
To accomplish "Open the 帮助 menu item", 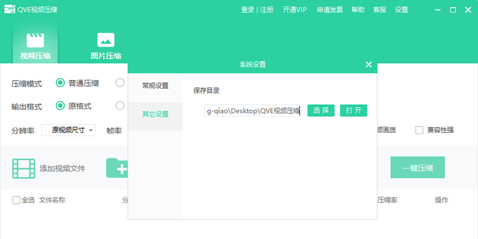I will 358,10.
